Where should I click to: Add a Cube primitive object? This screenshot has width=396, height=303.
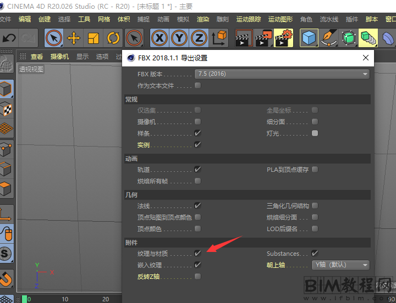(x=309, y=38)
